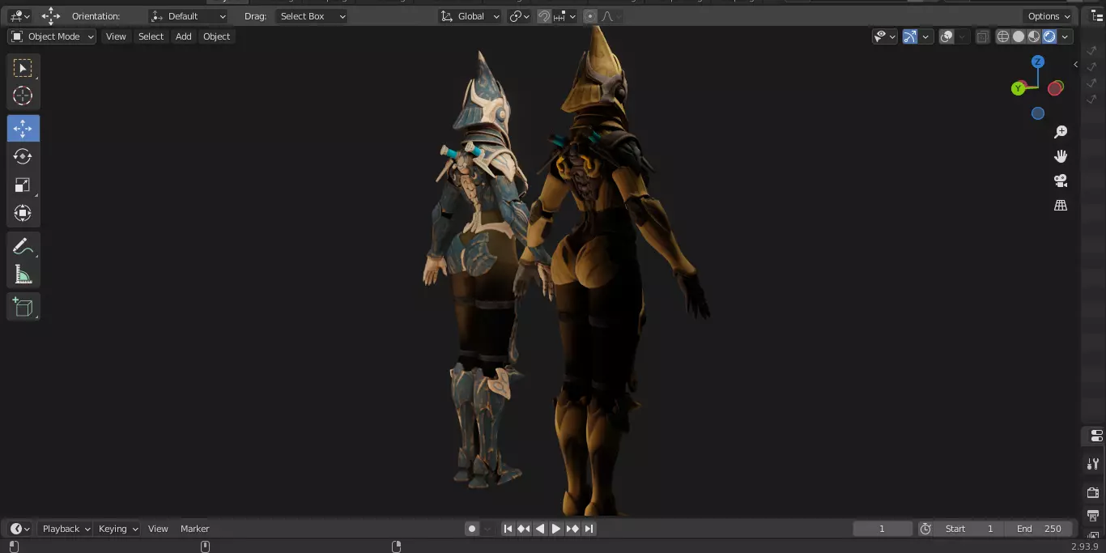Expand the viewport shading options dropdown
Image resolution: width=1106 pixels, height=553 pixels.
pos(1066,36)
